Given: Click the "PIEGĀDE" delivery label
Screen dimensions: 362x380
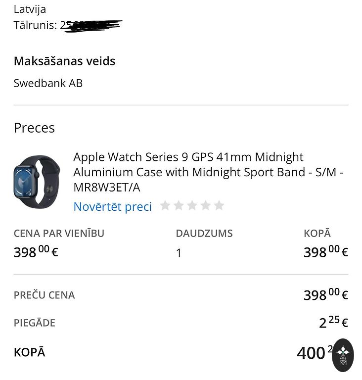Looking at the screenshot, I should 35,323.
